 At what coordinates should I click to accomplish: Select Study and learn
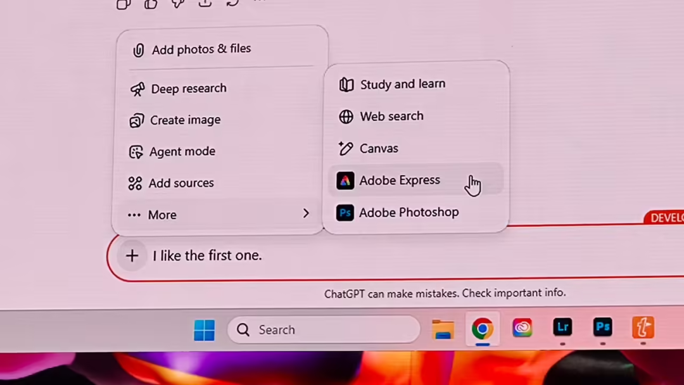click(x=415, y=84)
